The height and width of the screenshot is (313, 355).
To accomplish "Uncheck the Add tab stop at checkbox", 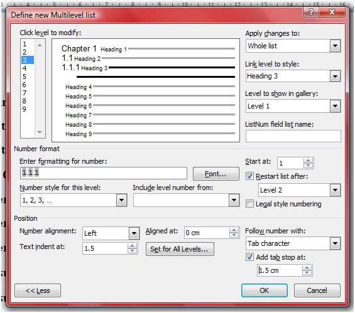I will click(x=249, y=257).
